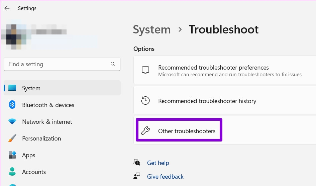The width and height of the screenshot is (316, 186).
Task: Click the history clock icon
Action: [145, 101]
